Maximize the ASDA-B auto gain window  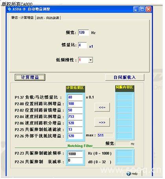click(x=142, y=9)
